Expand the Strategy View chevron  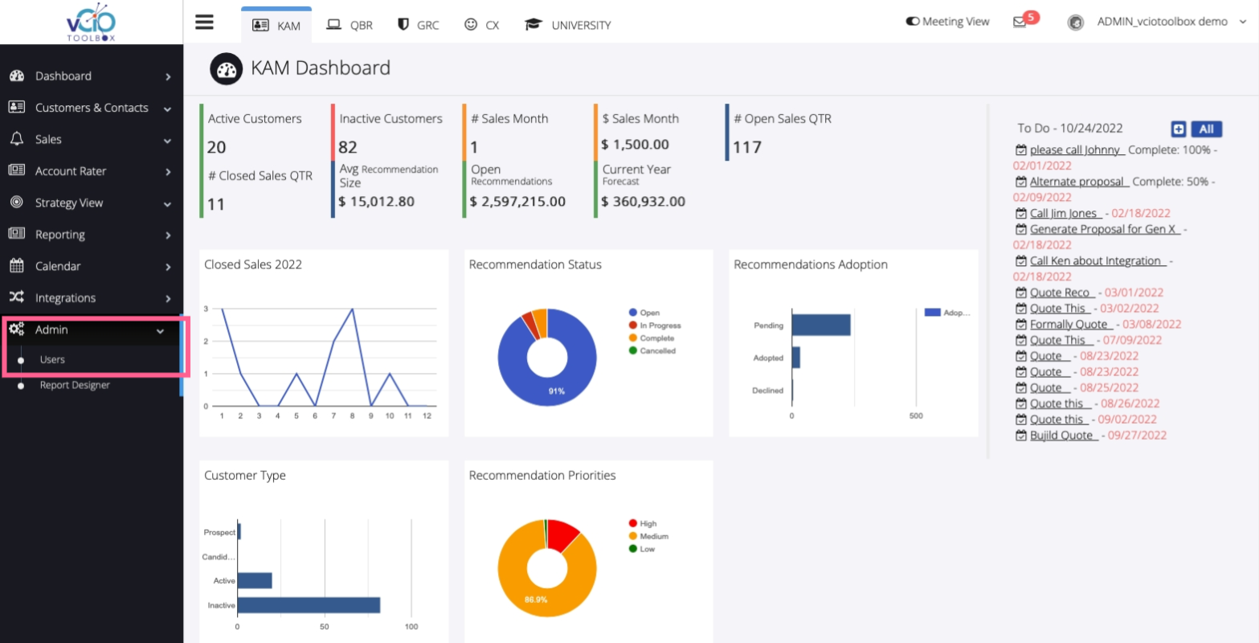pos(167,203)
